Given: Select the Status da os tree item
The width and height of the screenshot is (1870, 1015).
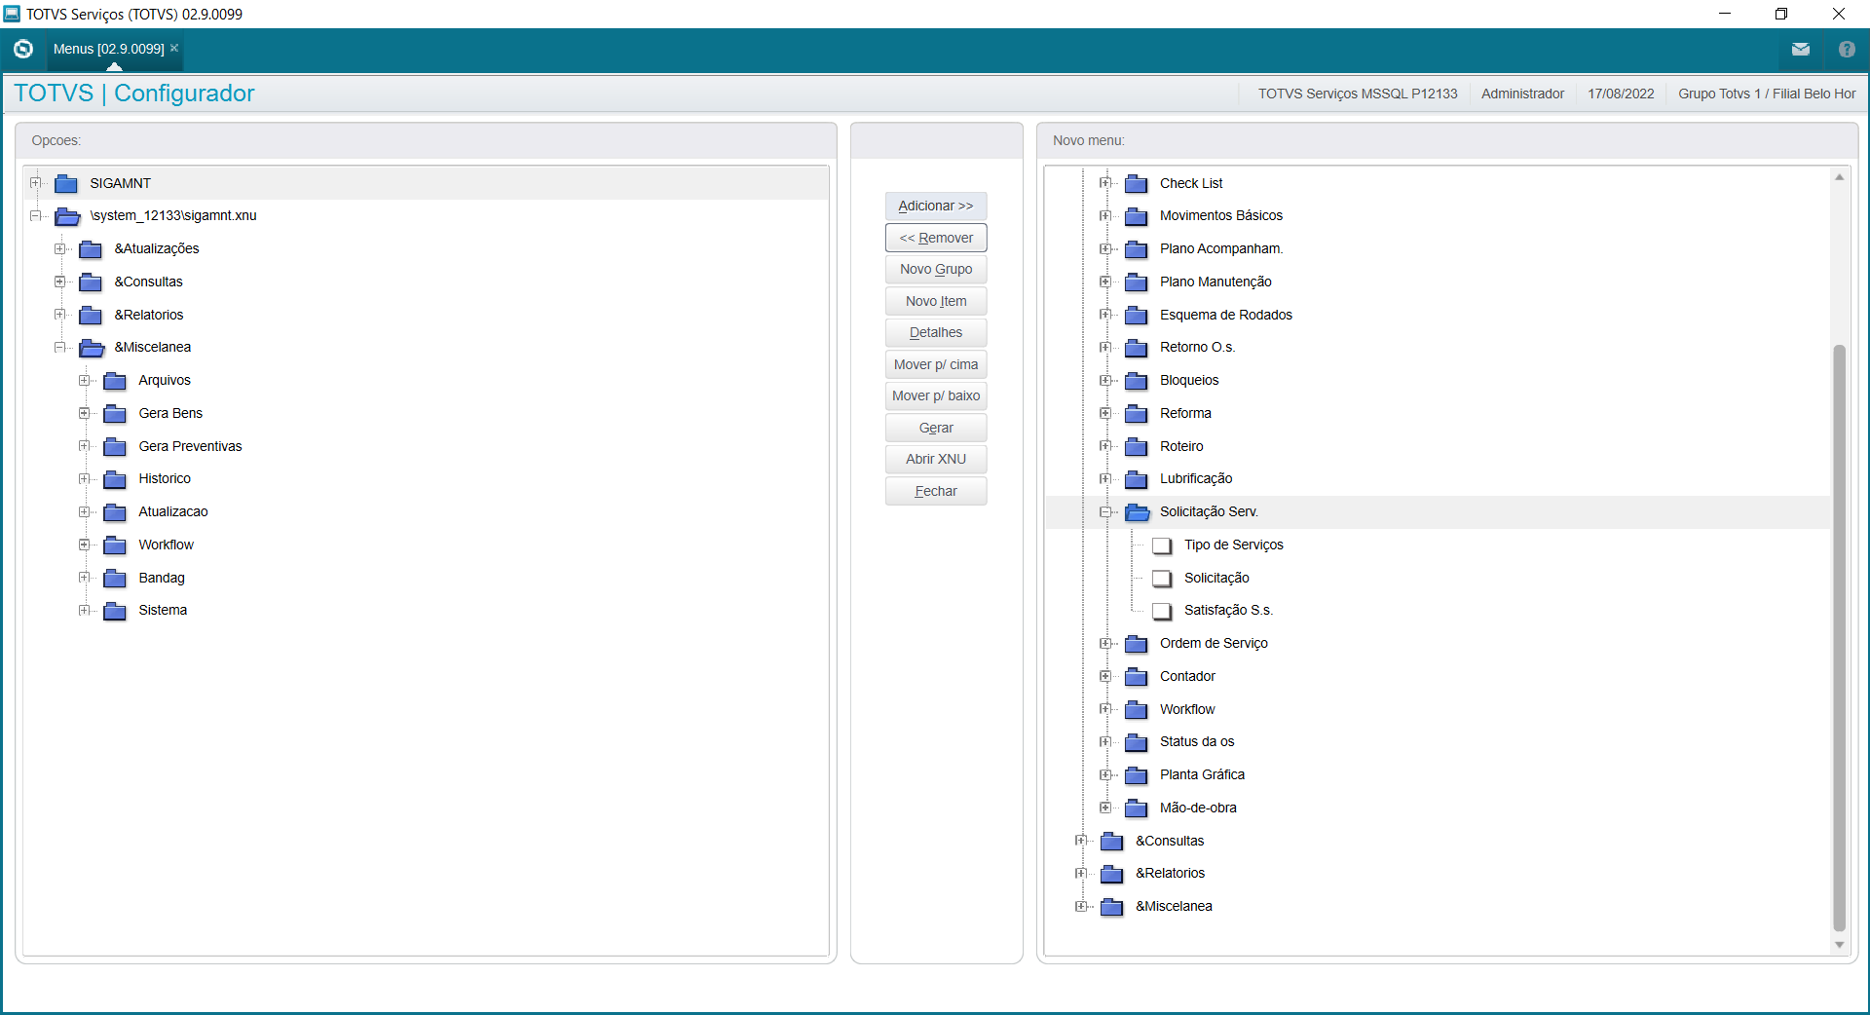Looking at the screenshot, I should (1197, 741).
